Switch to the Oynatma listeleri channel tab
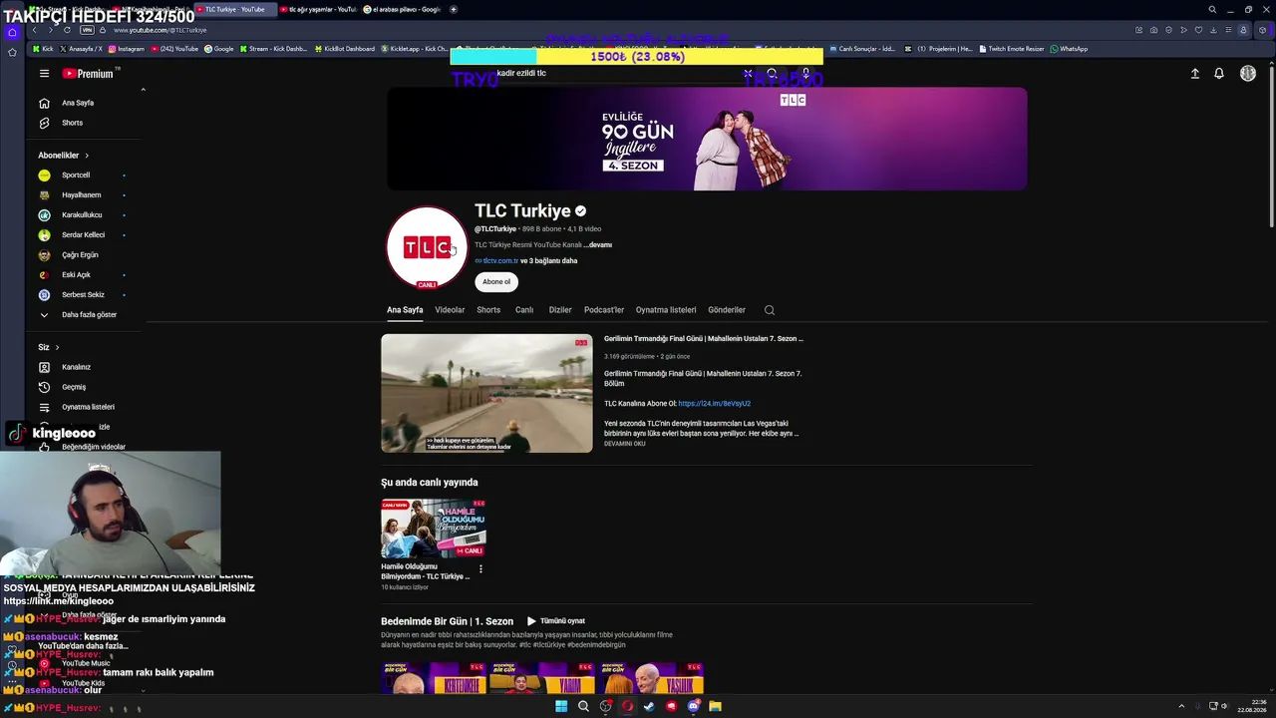The height and width of the screenshot is (718, 1276). (x=666, y=310)
